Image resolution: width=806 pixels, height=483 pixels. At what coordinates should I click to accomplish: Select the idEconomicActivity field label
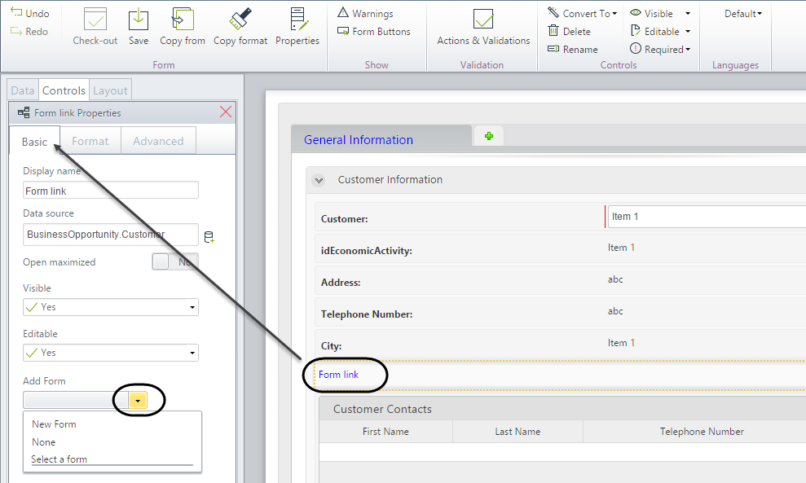tap(367, 251)
